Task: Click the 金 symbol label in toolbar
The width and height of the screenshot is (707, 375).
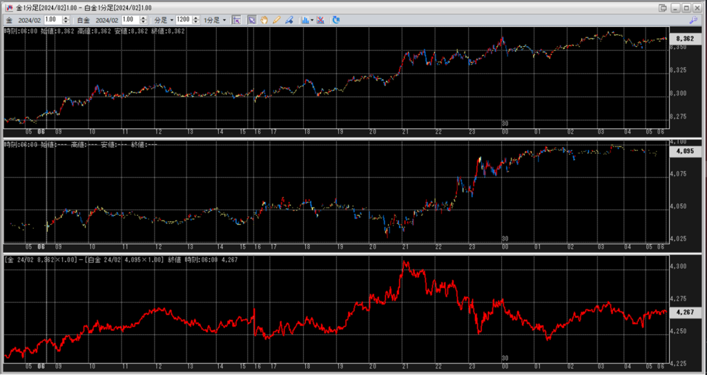Action: coord(9,20)
